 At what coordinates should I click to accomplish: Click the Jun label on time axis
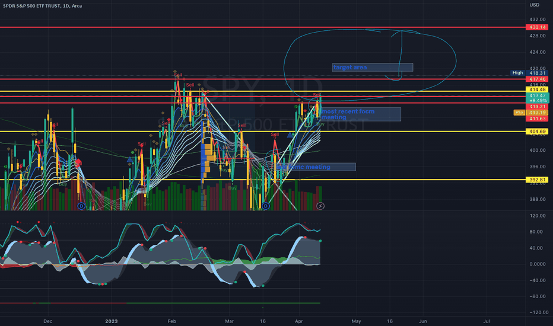pos(422,321)
